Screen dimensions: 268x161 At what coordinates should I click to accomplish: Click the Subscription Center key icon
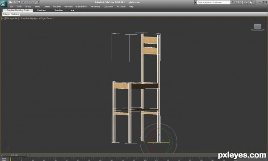click(x=238, y=2)
